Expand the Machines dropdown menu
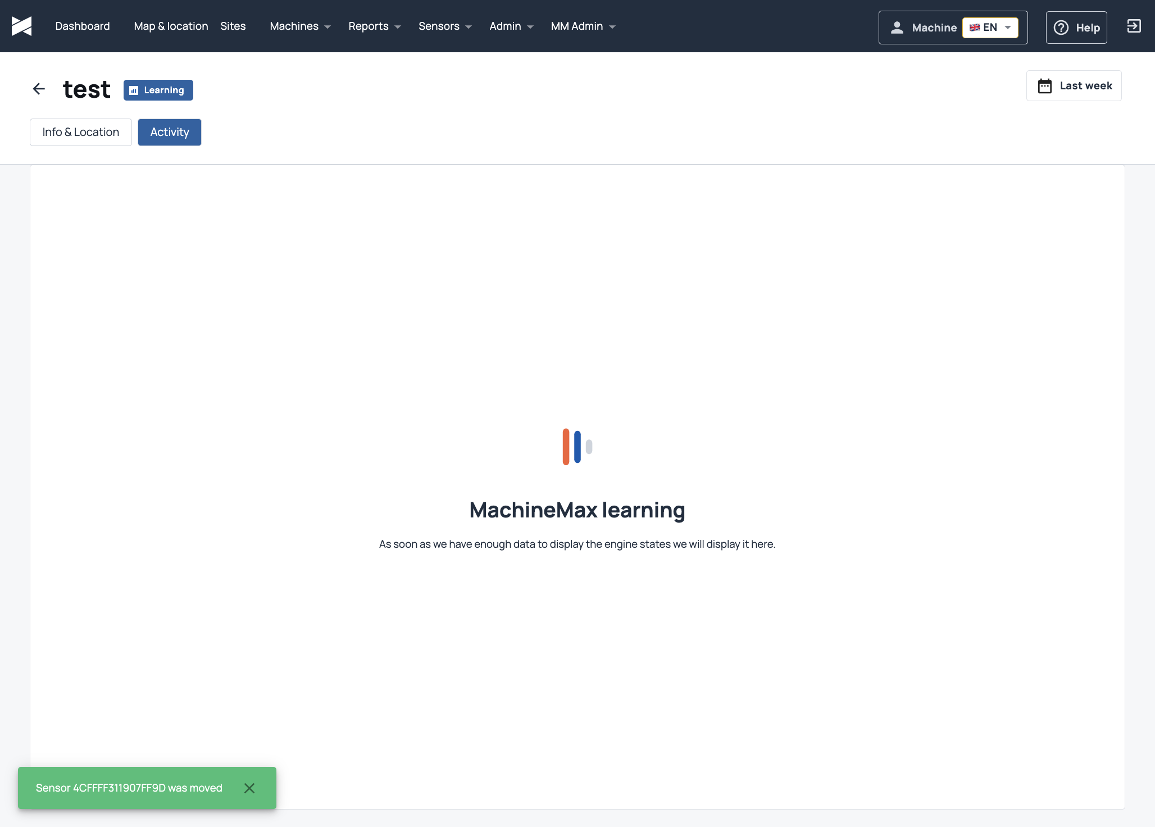The width and height of the screenshot is (1155, 827). pyautogui.click(x=301, y=26)
